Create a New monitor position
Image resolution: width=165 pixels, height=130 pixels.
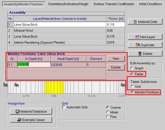pyautogui.click(x=116, y=59)
